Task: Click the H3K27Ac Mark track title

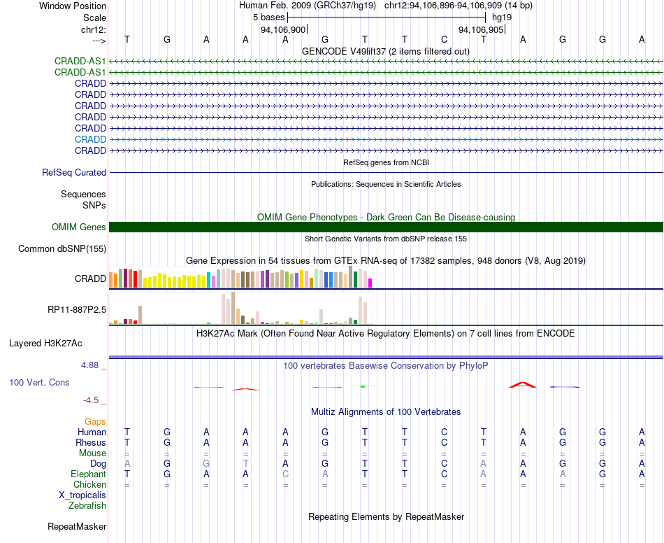Action: (386, 333)
